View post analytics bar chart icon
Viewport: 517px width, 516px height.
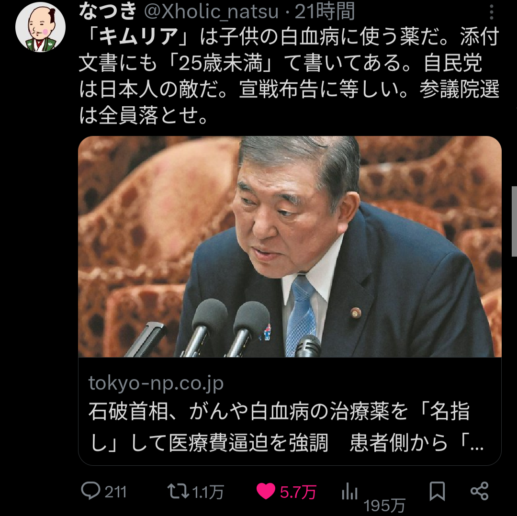click(x=349, y=492)
